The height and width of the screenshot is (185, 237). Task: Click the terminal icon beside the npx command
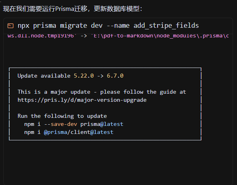[x=10, y=26]
